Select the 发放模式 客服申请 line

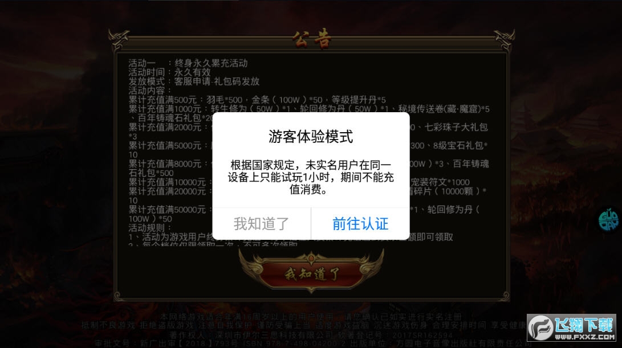coord(194,81)
